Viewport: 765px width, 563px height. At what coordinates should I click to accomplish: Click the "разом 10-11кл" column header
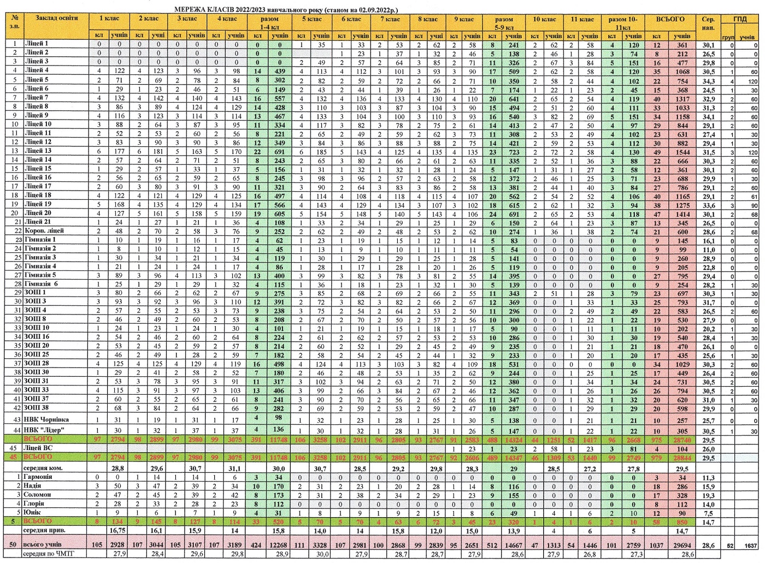[x=622, y=22]
